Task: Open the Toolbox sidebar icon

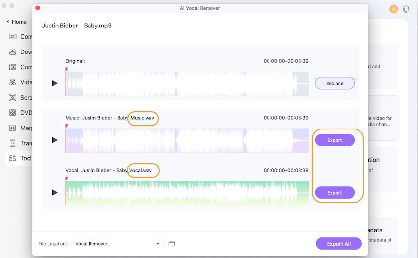Action: (x=13, y=158)
